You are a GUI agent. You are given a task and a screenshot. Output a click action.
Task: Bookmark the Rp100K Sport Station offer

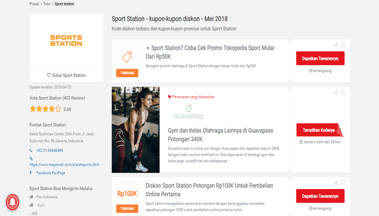point(343,183)
